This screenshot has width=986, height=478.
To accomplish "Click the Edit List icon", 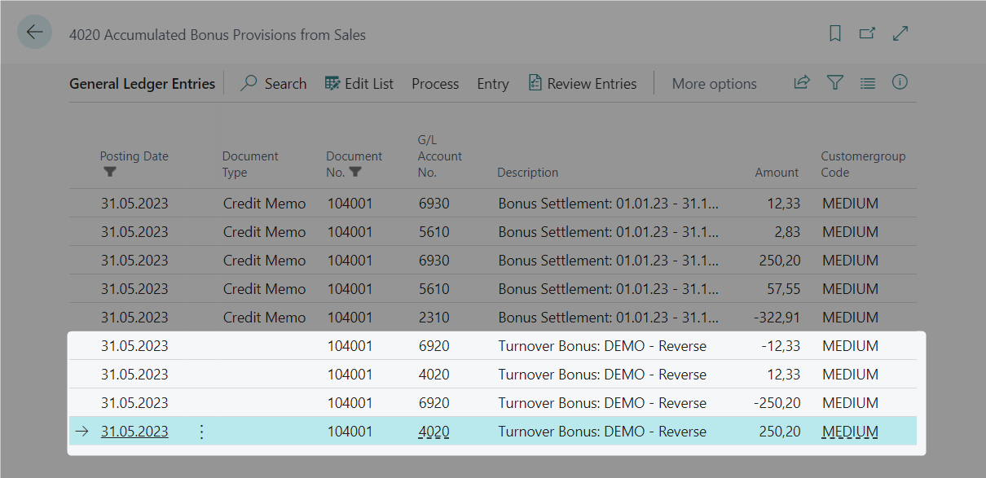I will pos(331,82).
